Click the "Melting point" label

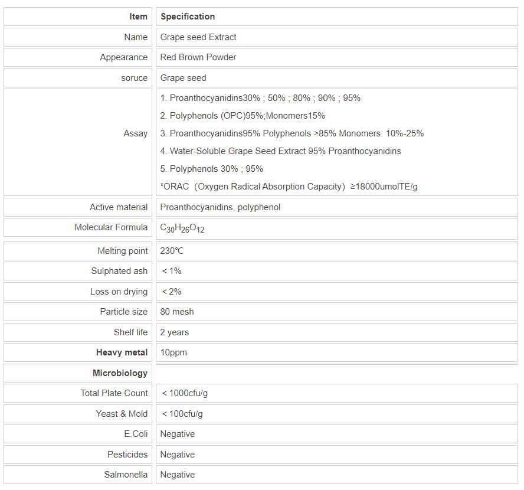coord(123,251)
